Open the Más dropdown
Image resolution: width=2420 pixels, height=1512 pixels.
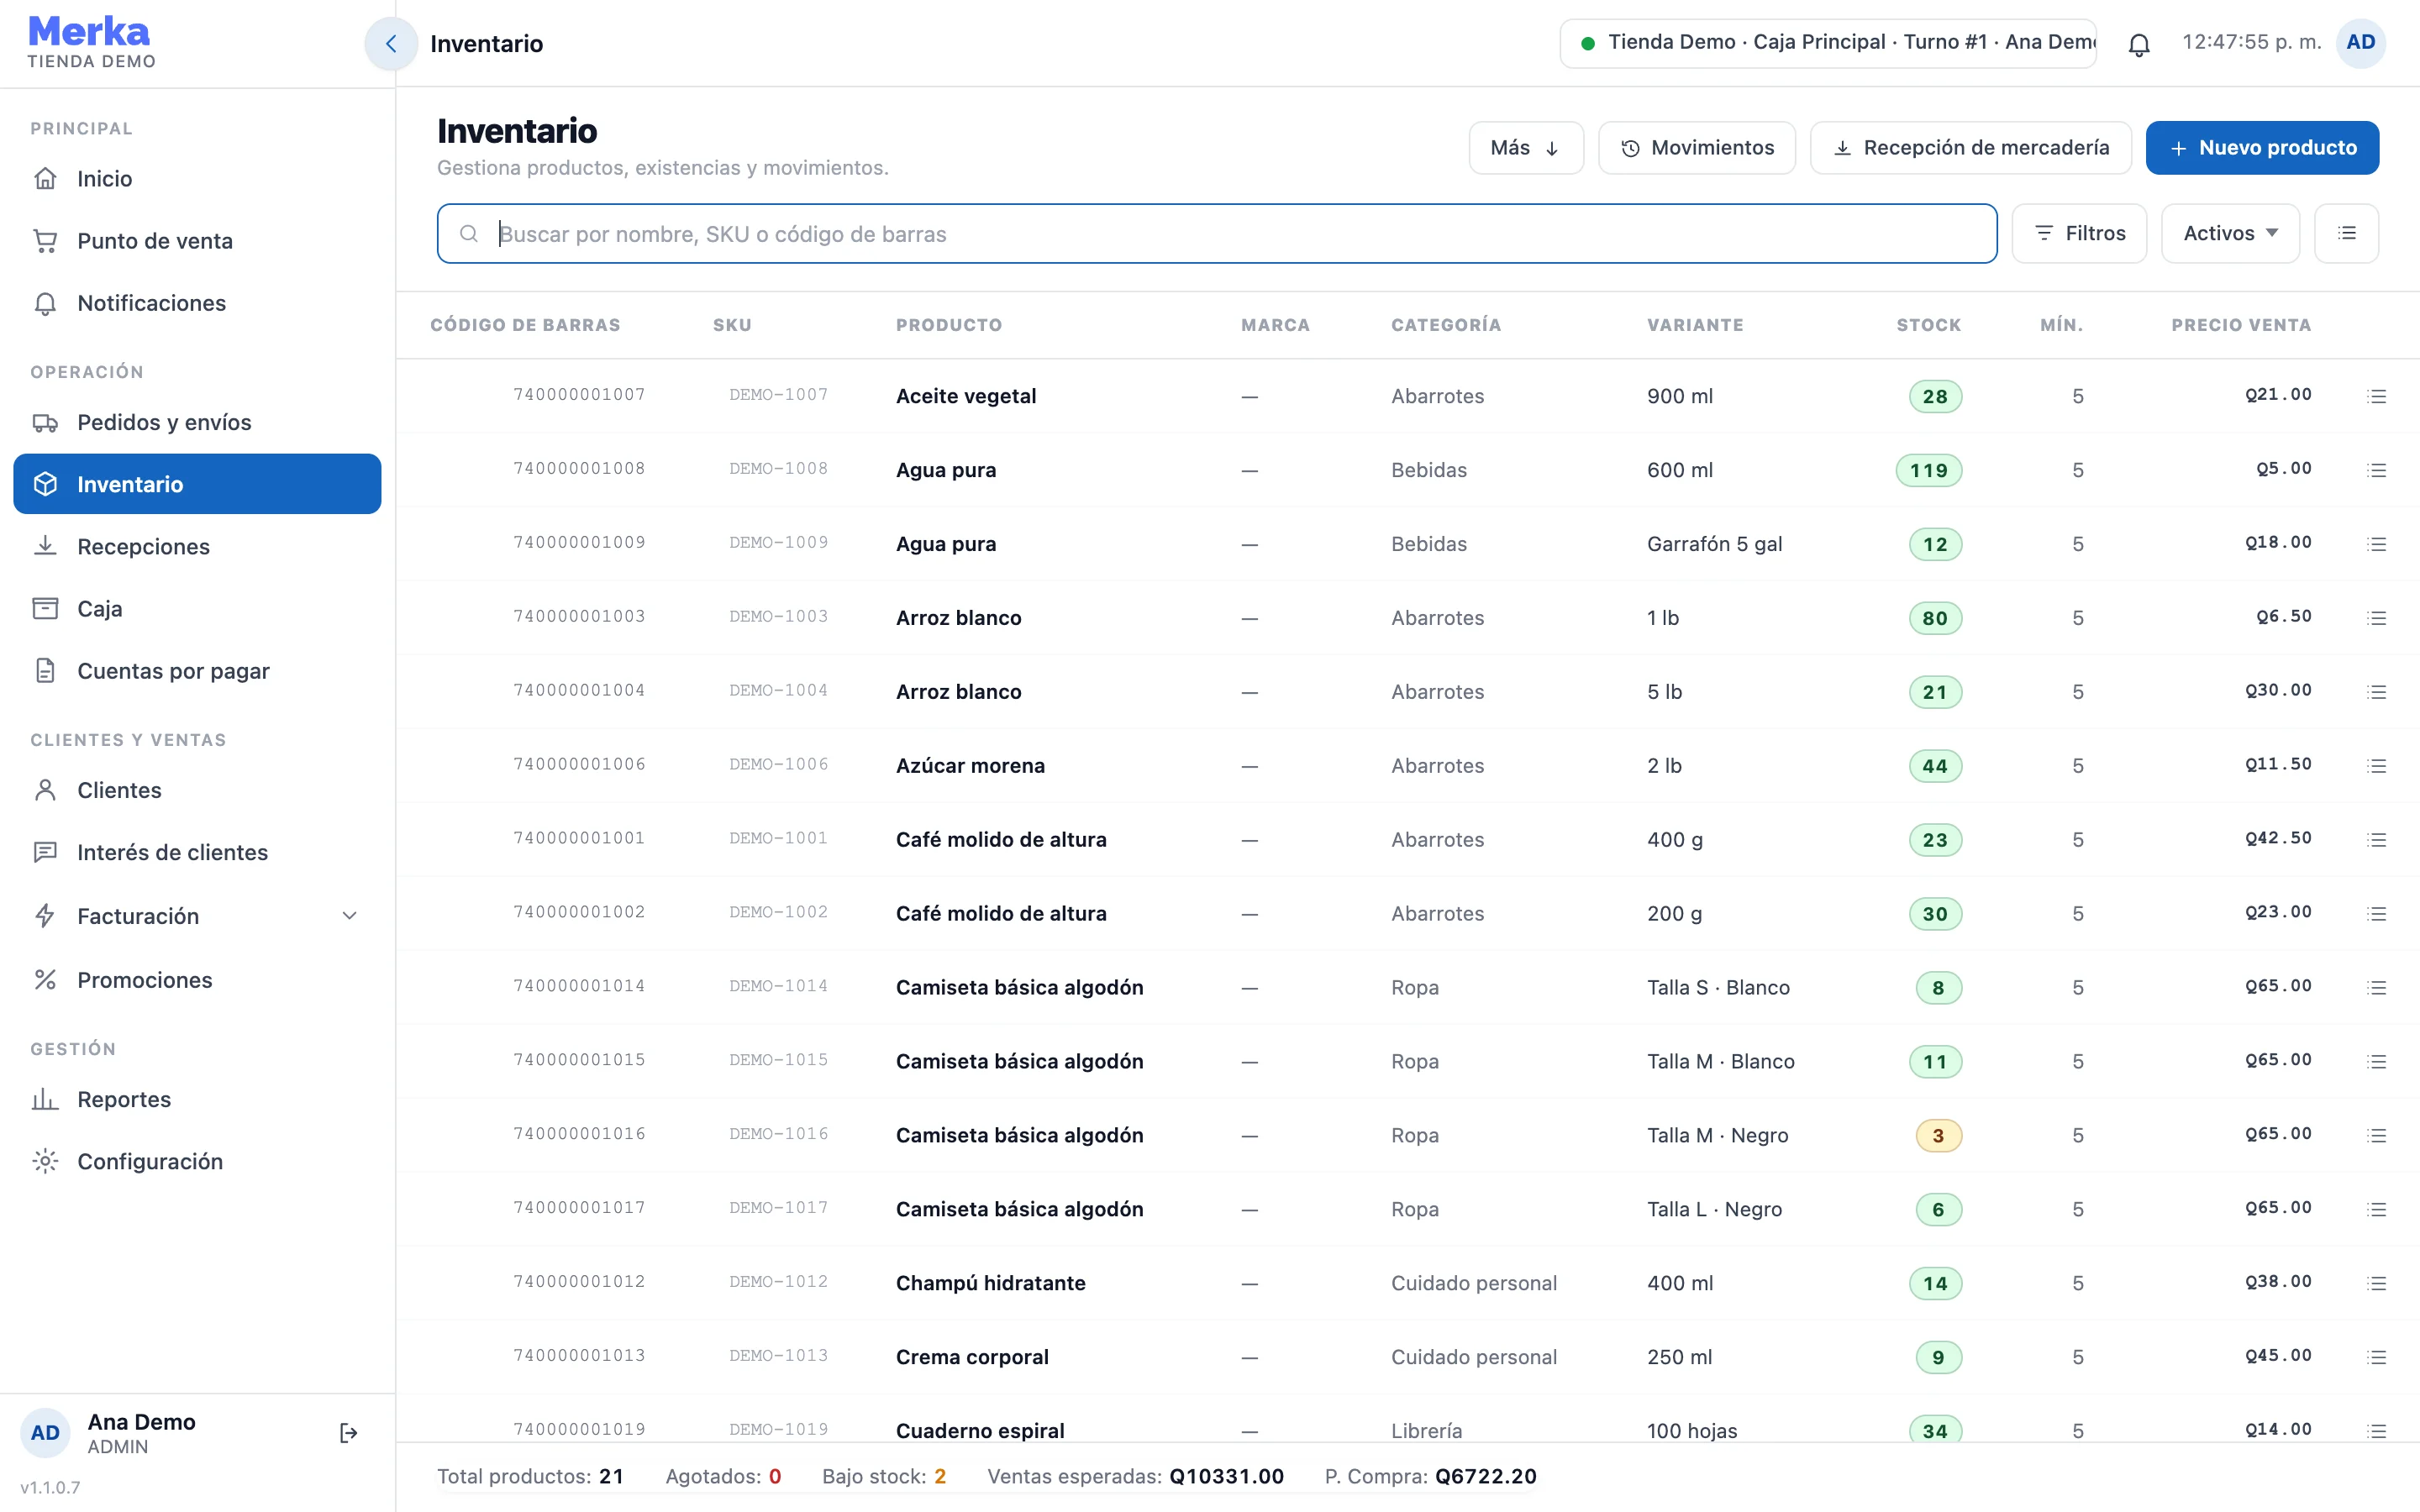1525,148
